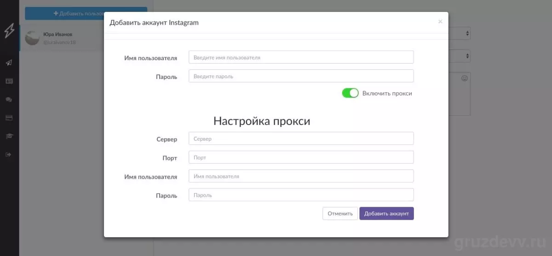
Task: Open the chat bubbles section in the sidebar
Action: [x=9, y=99]
